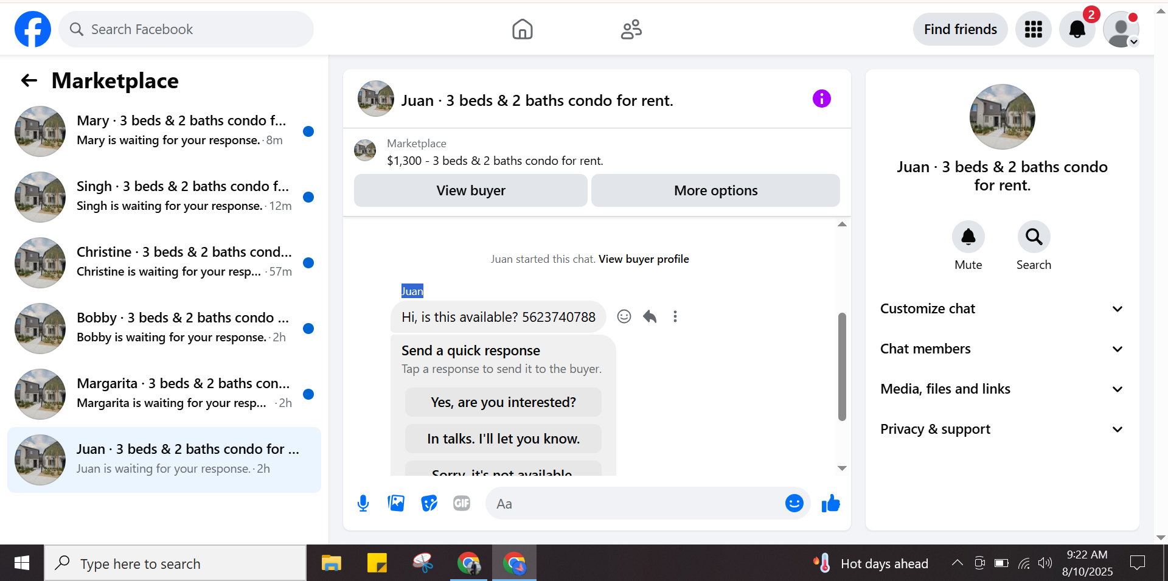React to Juan's message with emoji
Viewport: 1168px width, 581px height.
624,316
